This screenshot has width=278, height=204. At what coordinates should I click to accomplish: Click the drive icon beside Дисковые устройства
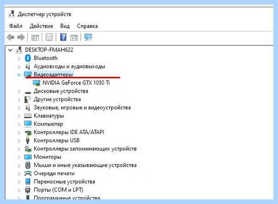[28, 92]
